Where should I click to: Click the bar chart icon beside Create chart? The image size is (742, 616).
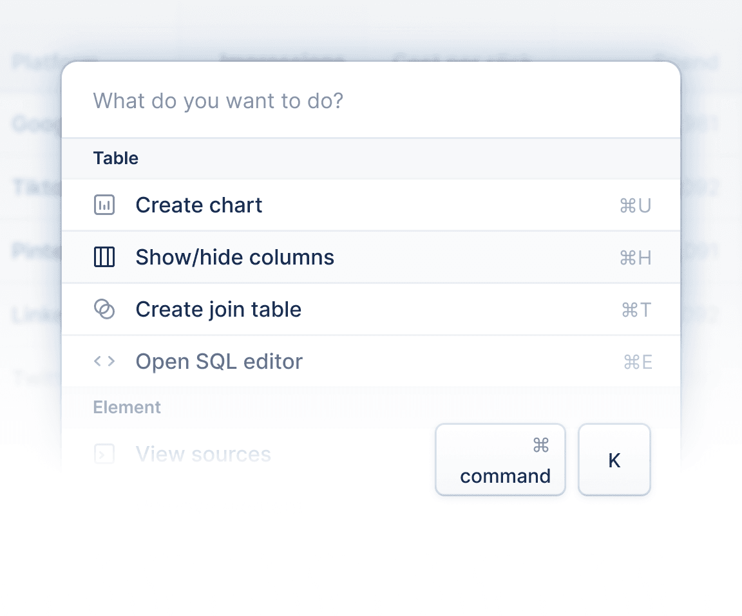click(x=104, y=205)
